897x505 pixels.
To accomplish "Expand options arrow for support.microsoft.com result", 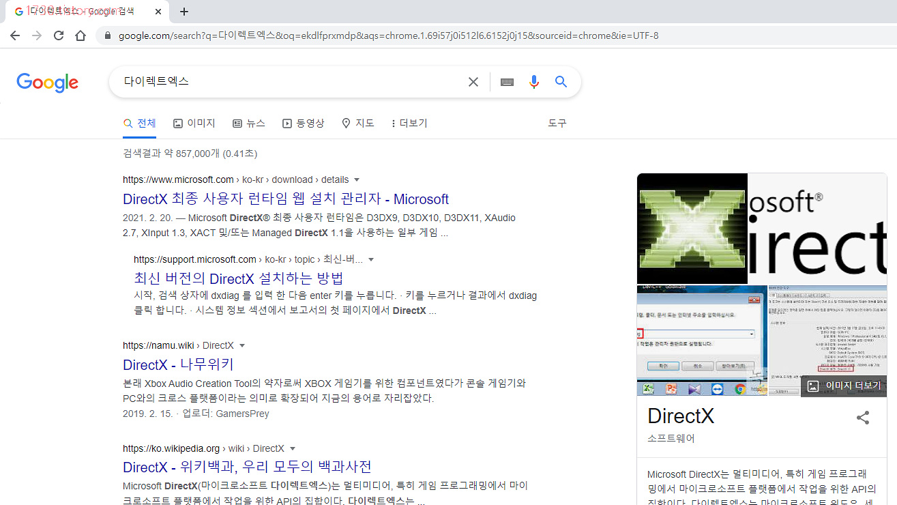I will (x=371, y=260).
